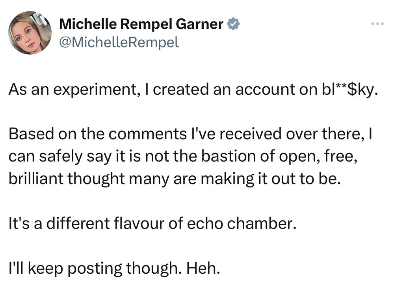Open the Michelle Rempel Garner display name
This screenshot has height=291, width=394.
(x=141, y=24)
